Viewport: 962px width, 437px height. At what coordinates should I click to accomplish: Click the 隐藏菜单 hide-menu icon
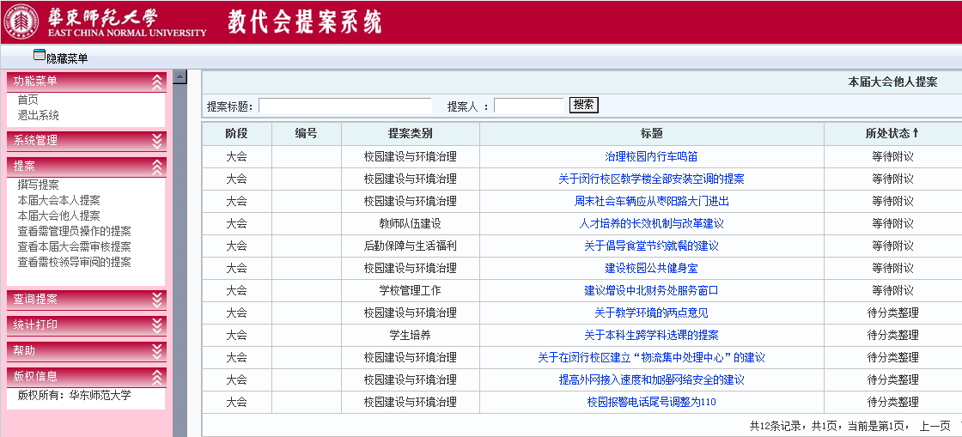[40, 55]
